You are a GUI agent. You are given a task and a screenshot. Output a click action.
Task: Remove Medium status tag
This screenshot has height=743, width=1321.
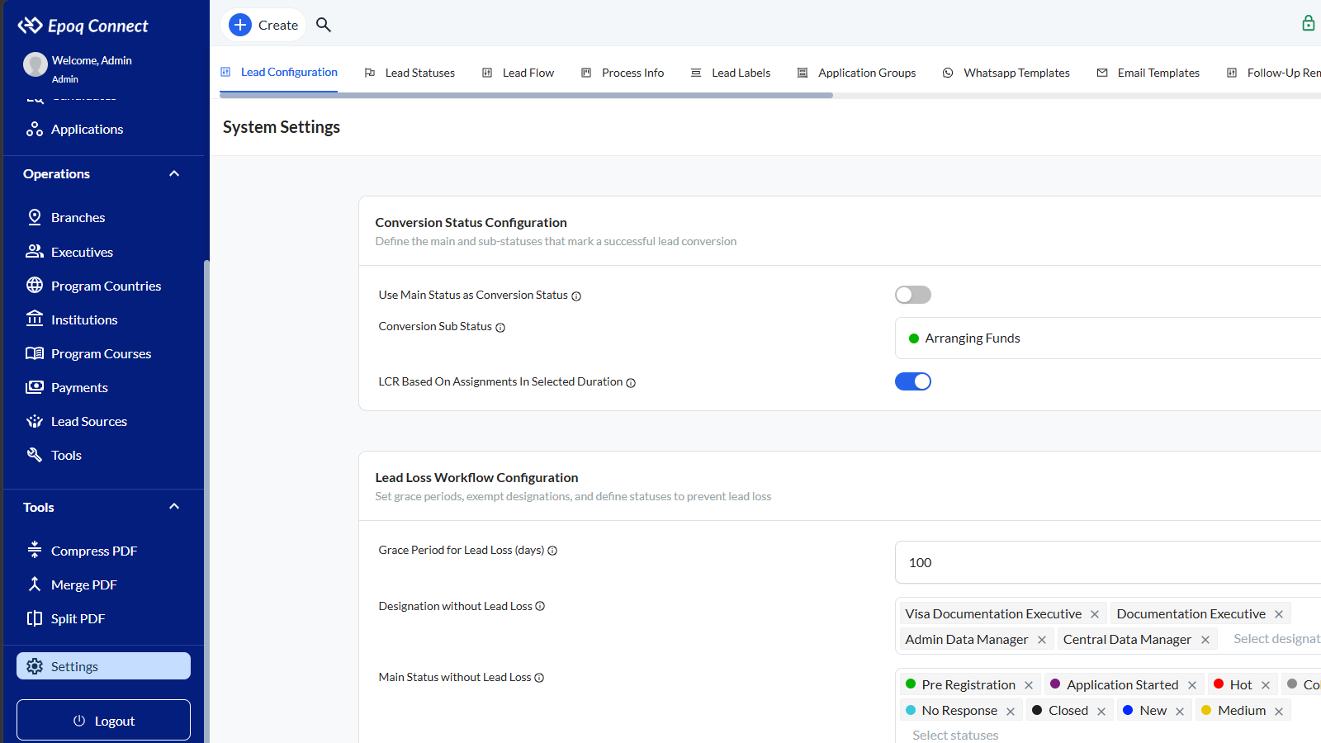point(1279,711)
